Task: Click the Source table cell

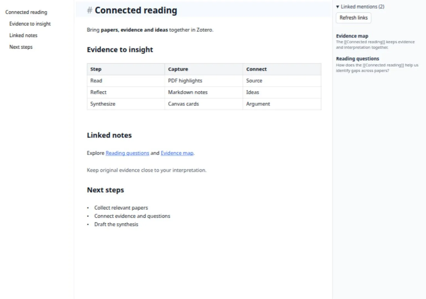Action: (x=282, y=81)
